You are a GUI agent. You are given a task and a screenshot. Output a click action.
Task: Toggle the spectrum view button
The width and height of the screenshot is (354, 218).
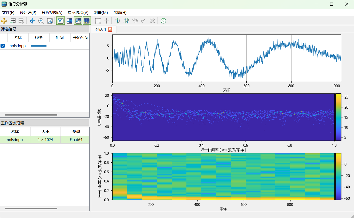[69, 21]
